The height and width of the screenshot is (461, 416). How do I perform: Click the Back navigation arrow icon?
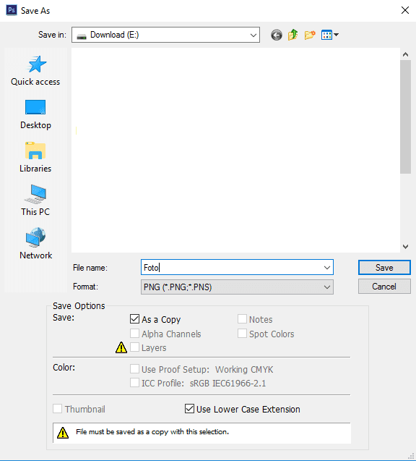277,35
